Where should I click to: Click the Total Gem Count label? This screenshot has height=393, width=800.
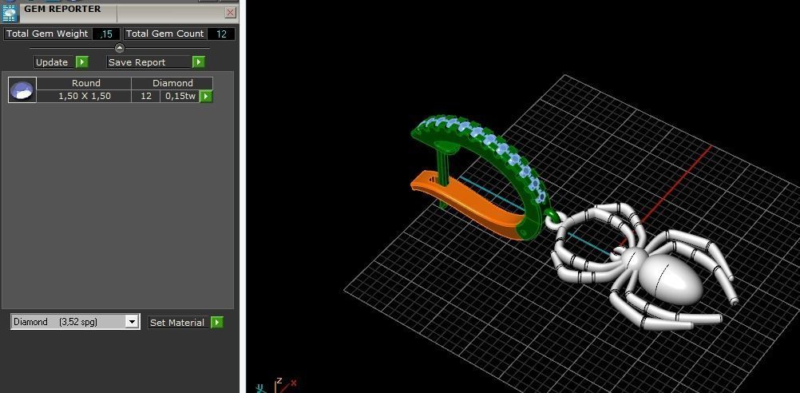point(164,34)
